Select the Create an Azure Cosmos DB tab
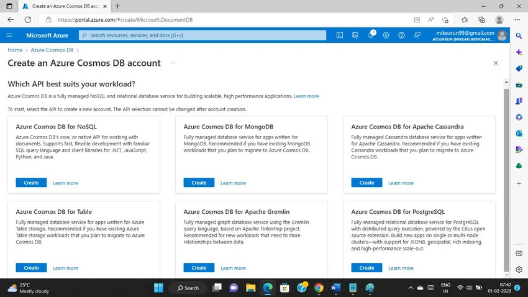 coord(65,6)
